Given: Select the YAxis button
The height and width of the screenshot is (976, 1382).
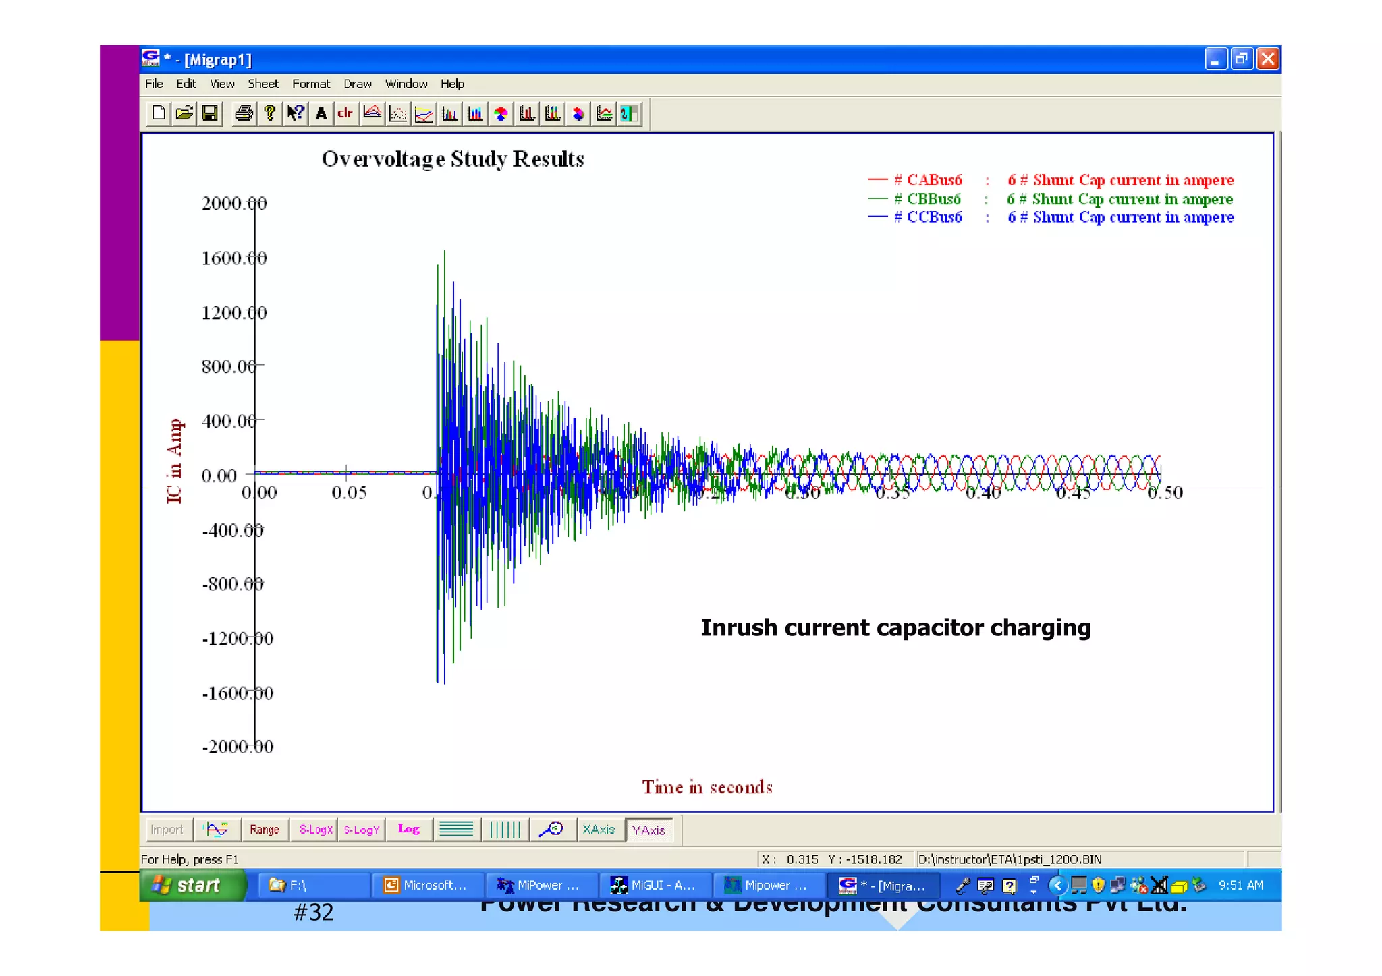Looking at the screenshot, I should 648,830.
